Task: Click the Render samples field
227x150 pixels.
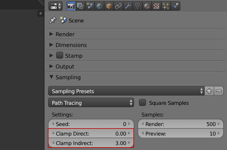Action: coord(181,124)
